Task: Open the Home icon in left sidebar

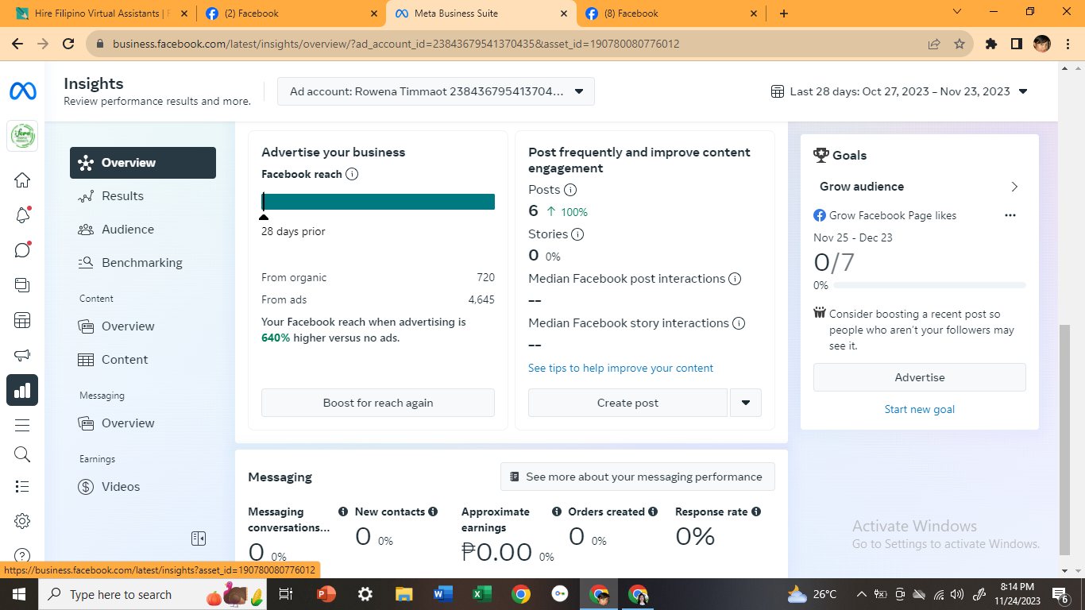Action: point(22,180)
